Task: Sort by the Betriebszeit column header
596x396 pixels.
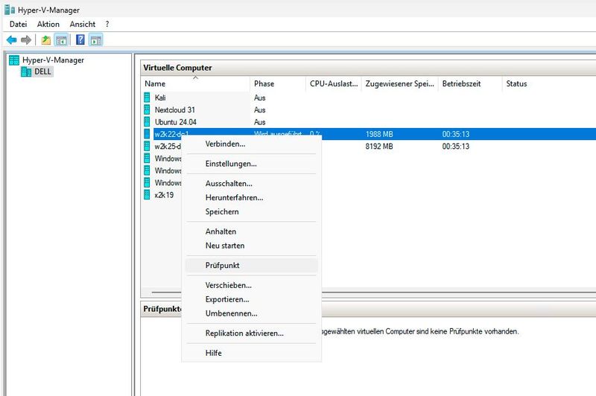Action: click(x=470, y=83)
